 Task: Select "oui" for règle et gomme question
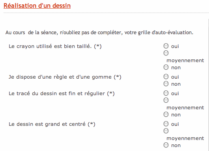(x=166, y=76)
